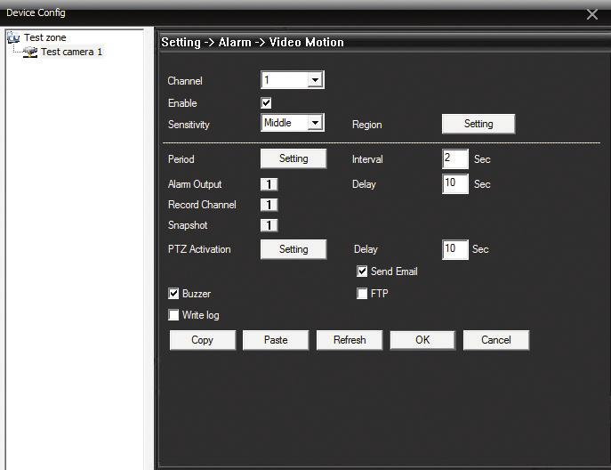This screenshot has height=470, width=611.
Task: Click the Test camera 1 device icon
Action: [30, 52]
